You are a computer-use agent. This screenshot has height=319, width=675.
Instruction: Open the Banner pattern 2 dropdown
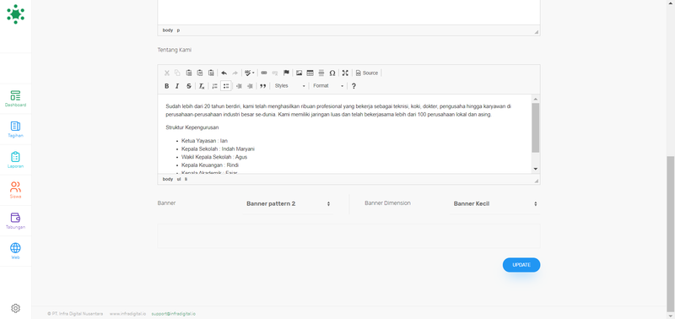288,203
